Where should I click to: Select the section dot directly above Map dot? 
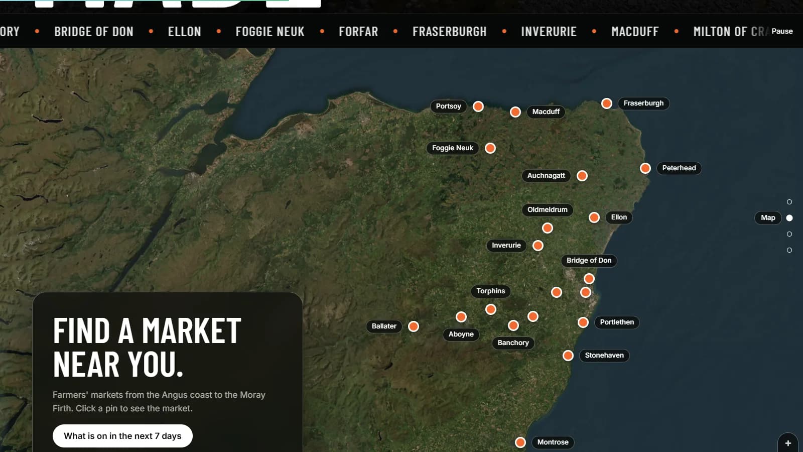pos(789,202)
